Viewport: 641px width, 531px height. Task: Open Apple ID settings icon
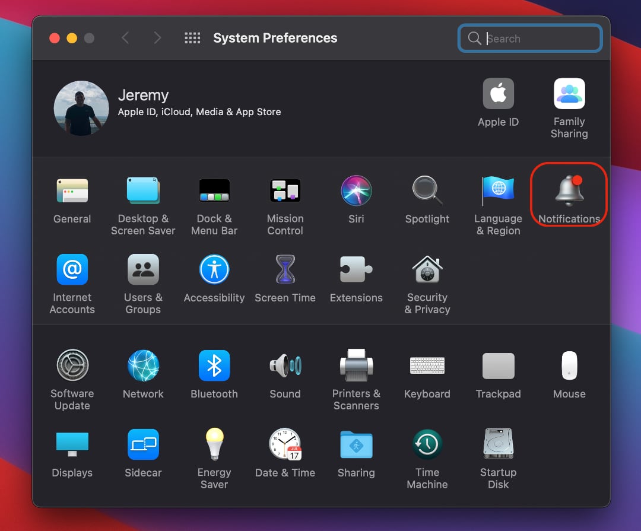pos(499,93)
